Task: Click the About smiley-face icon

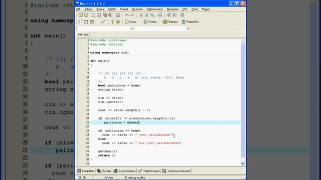Action: pyautogui.click(x=118, y=21)
